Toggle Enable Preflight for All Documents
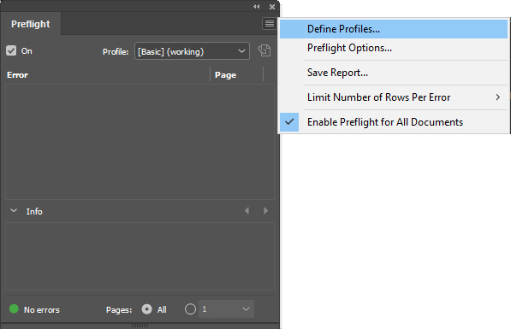This screenshot has width=511, height=329. click(x=394, y=122)
